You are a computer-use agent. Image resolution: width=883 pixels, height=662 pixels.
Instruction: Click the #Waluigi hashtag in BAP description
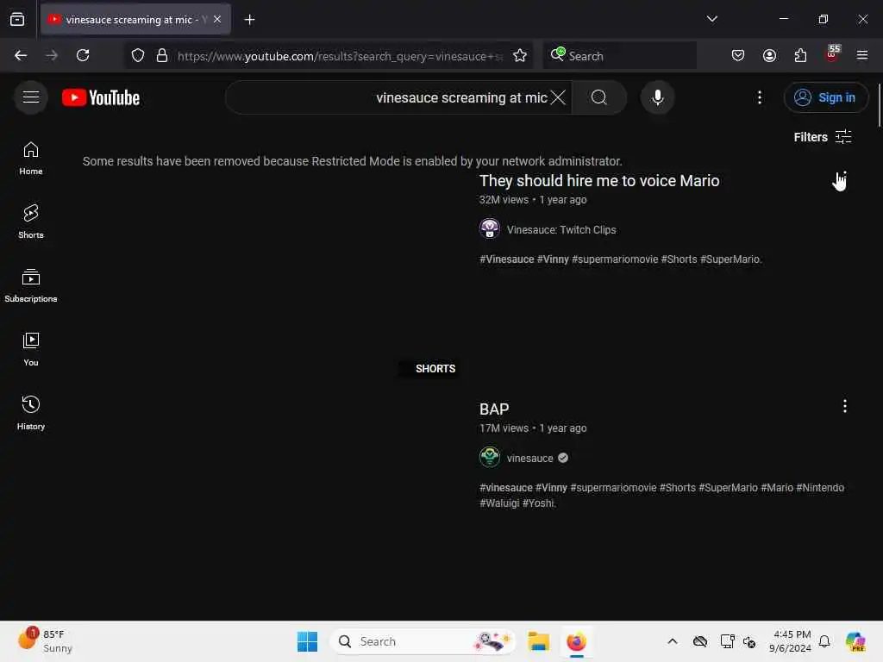coord(499,503)
